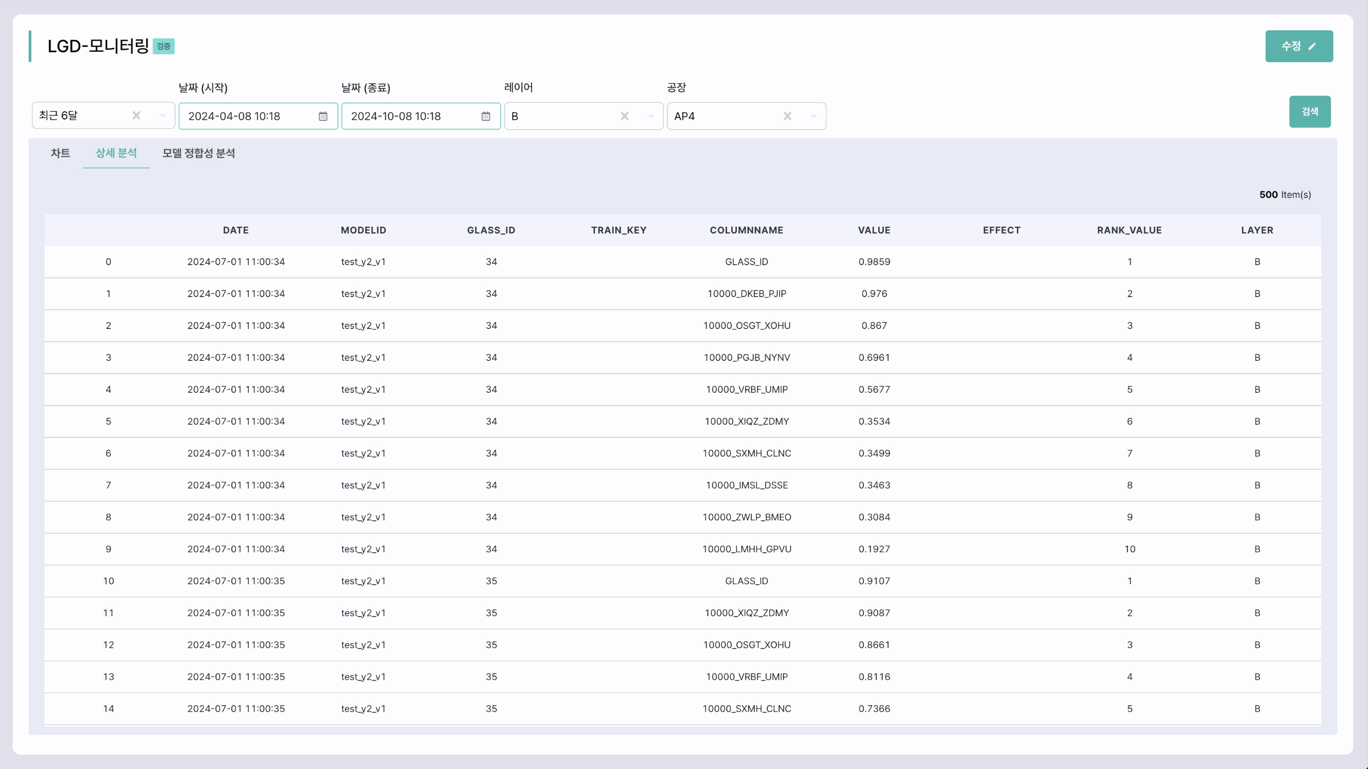1368x769 pixels.
Task: Click the TRAIN_KEY column header
Action: (619, 230)
